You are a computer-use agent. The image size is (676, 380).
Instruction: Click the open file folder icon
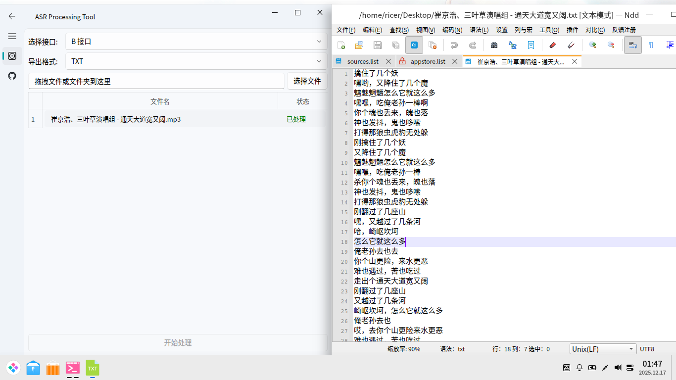coord(359,45)
